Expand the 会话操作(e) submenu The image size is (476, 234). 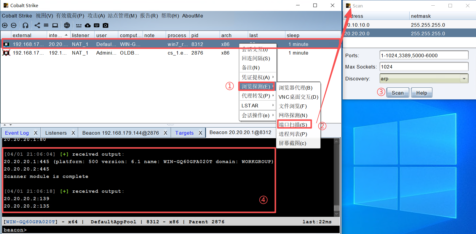pos(273,115)
